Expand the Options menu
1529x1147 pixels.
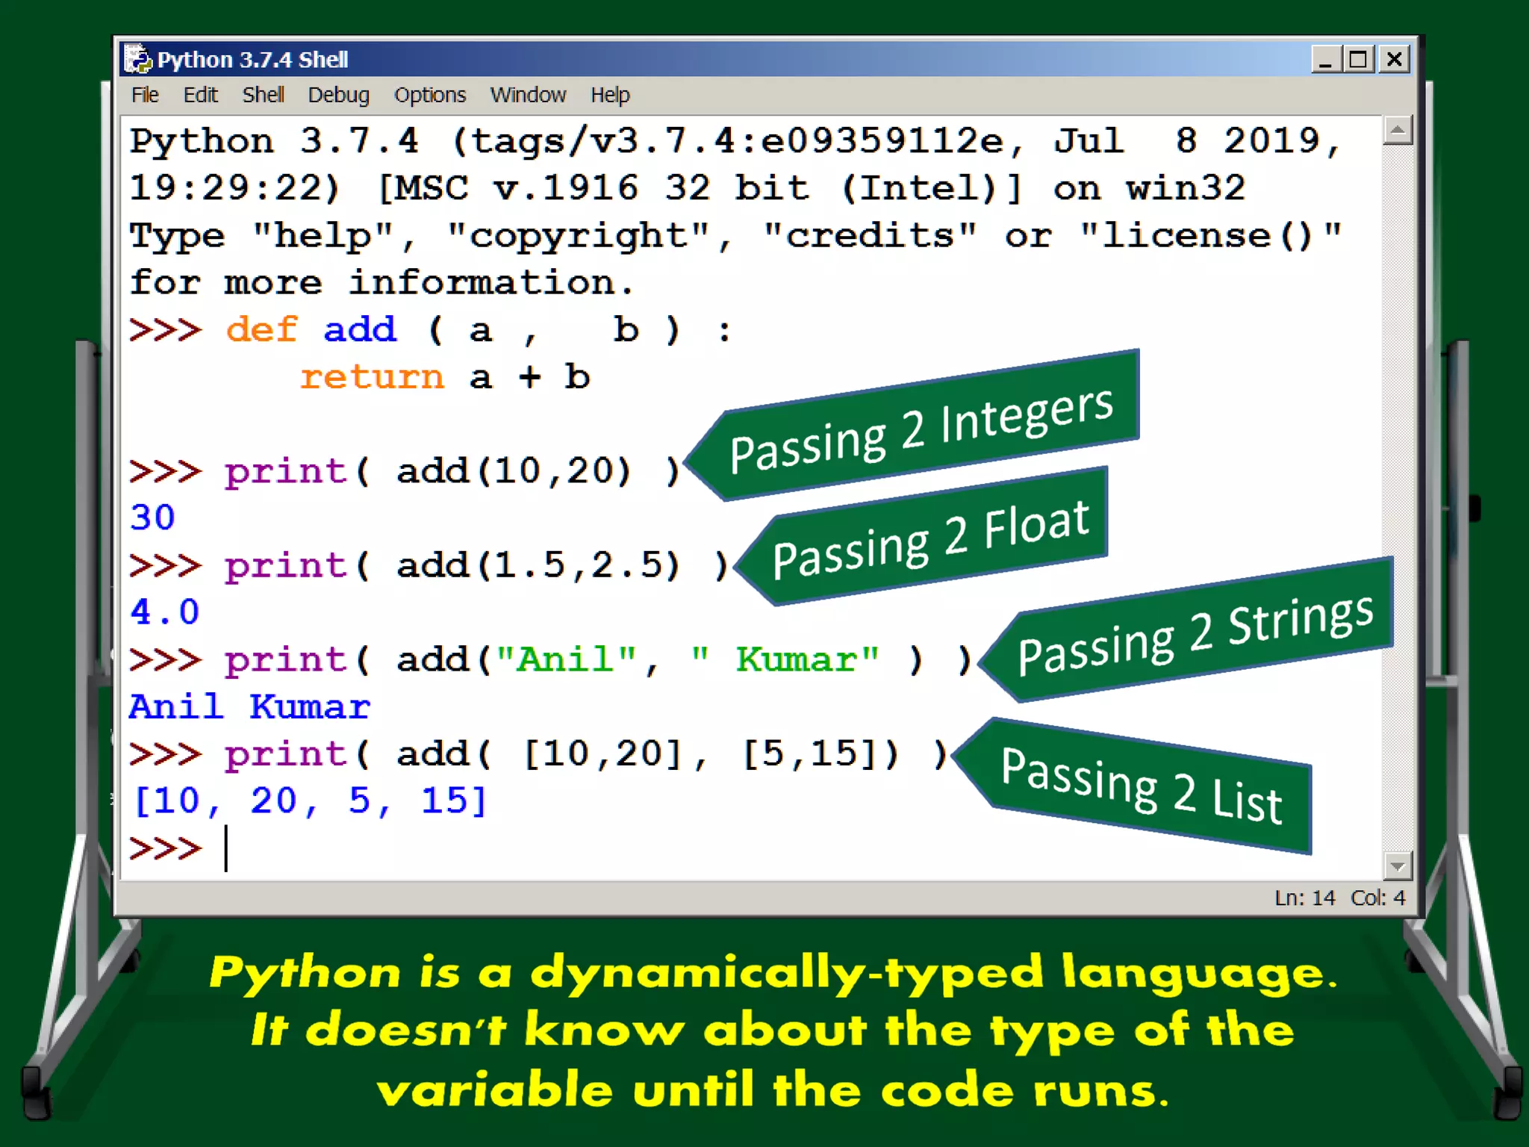click(x=430, y=96)
